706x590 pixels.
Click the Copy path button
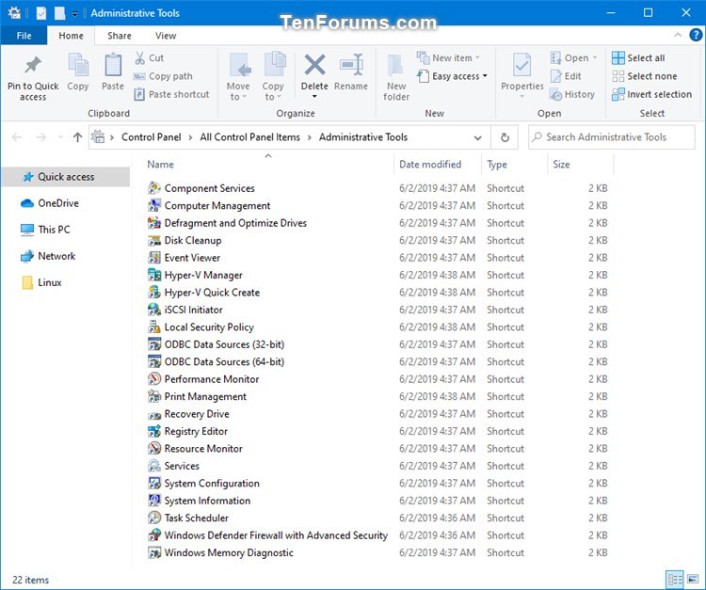point(163,76)
